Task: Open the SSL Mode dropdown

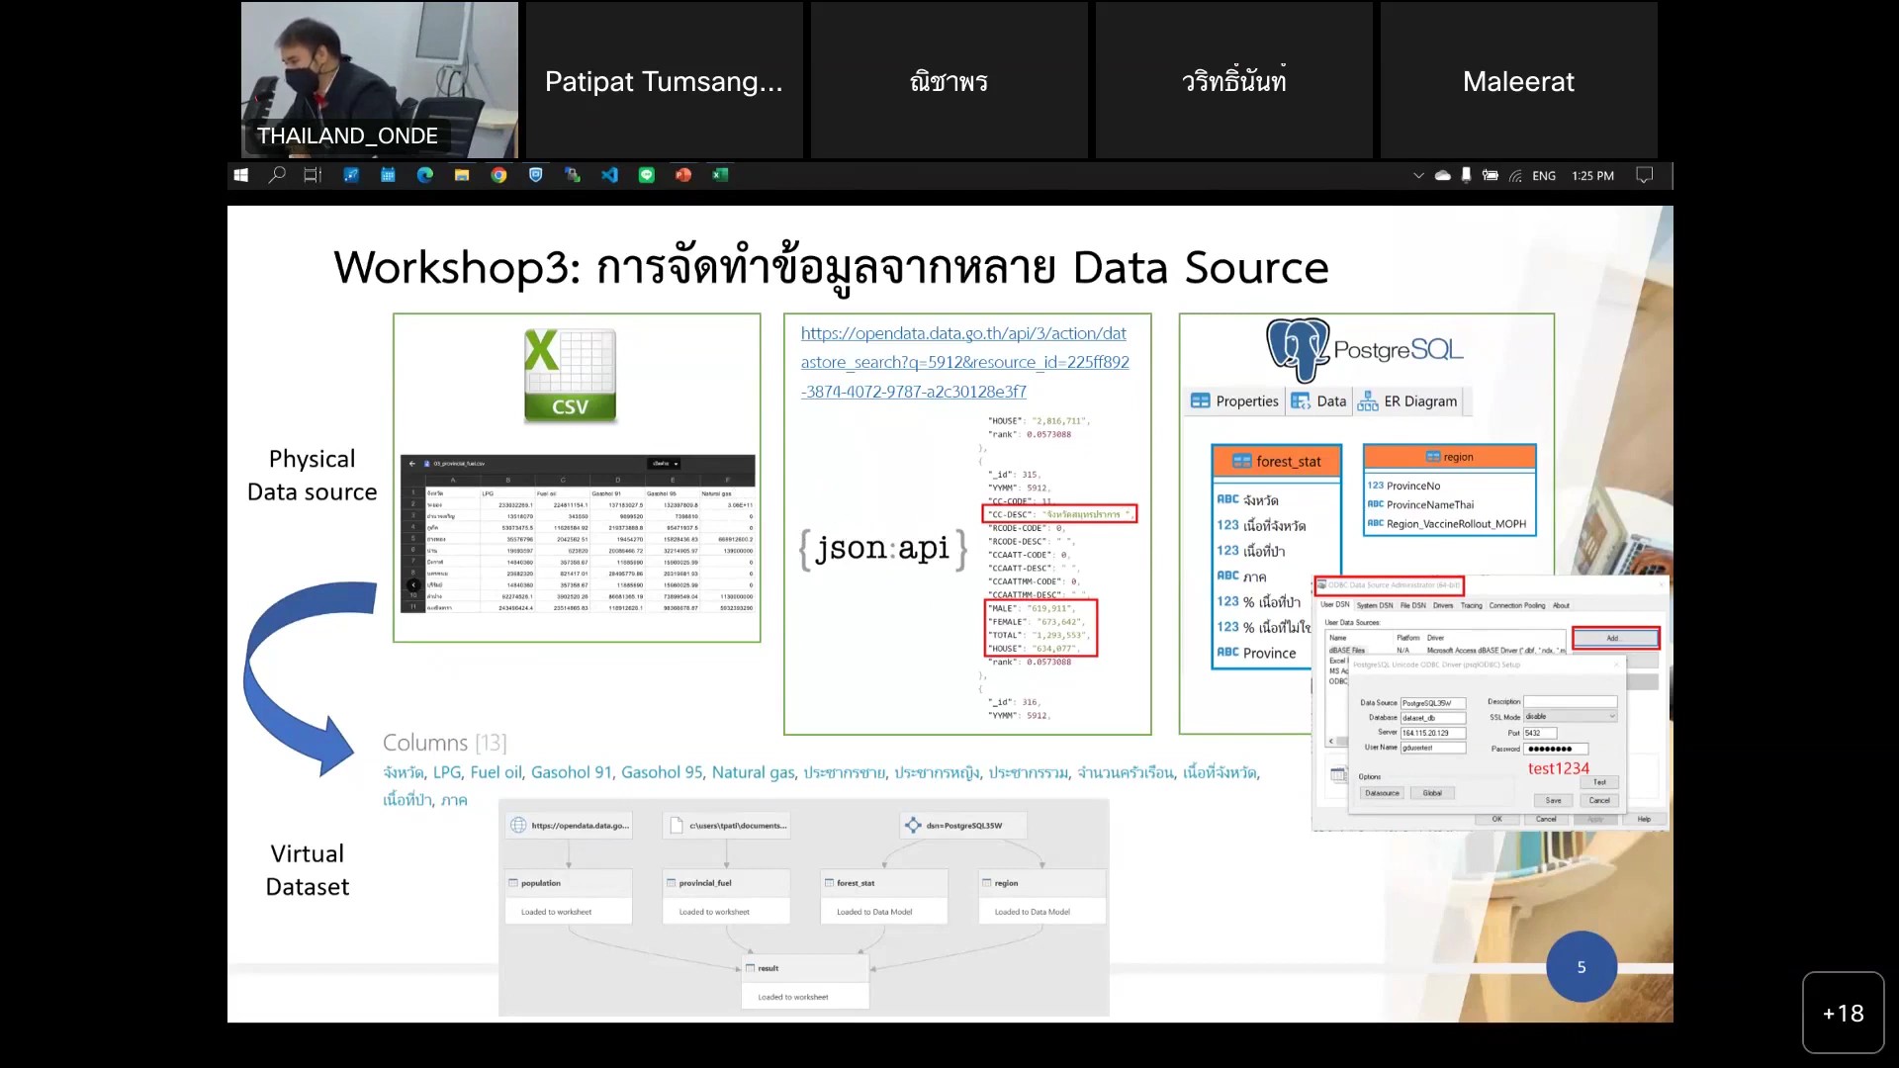Action: [1570, 716]
